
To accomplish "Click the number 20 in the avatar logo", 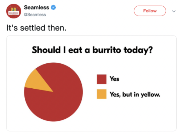I will [14, 9].
